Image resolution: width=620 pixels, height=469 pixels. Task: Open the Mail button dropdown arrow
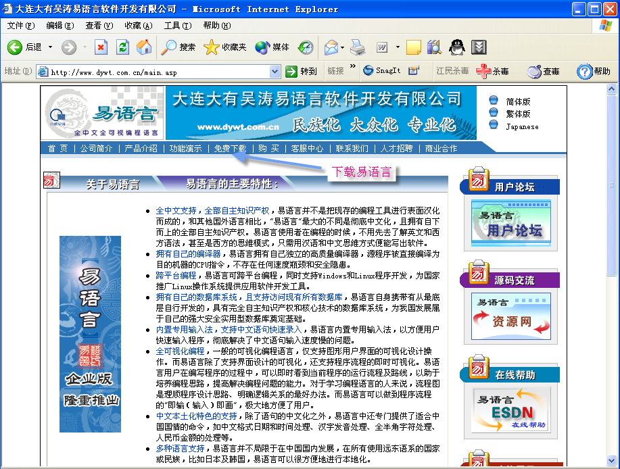point(342,47)
